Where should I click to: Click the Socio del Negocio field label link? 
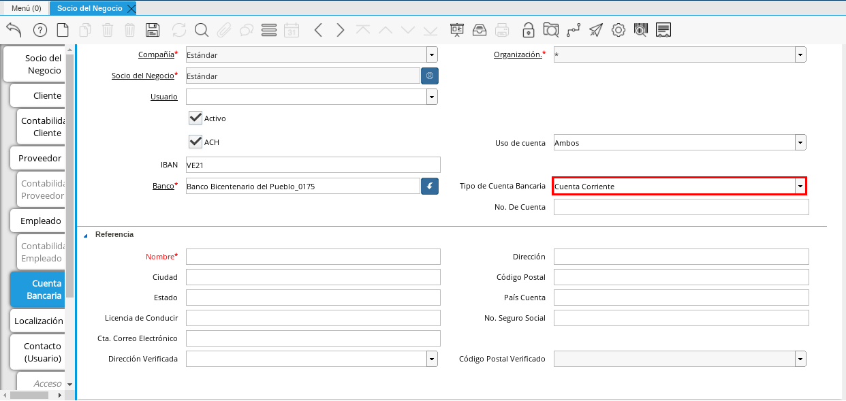tap(142, 76)
